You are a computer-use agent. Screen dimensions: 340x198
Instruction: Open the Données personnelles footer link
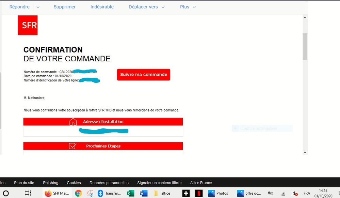coord(109,183)
